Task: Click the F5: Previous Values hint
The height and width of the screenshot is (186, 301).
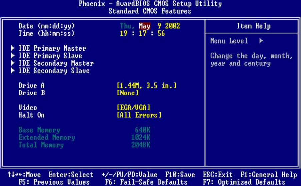Action: point(54,182)
